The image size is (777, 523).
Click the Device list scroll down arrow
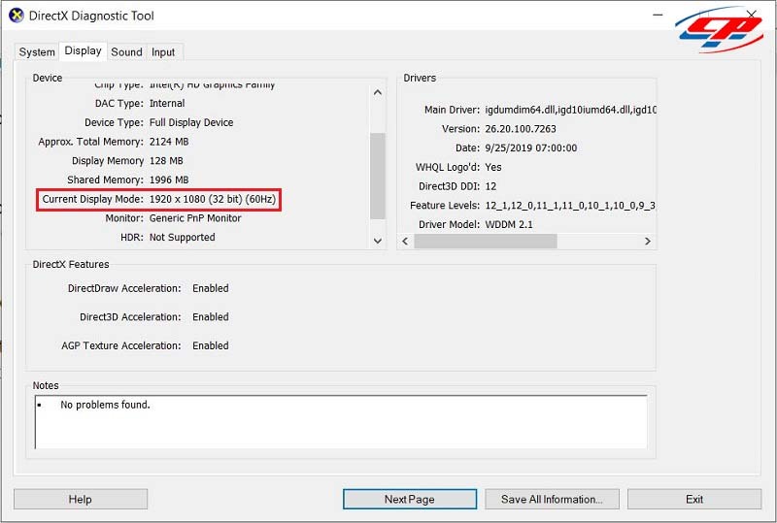click(x=378, y=242)
